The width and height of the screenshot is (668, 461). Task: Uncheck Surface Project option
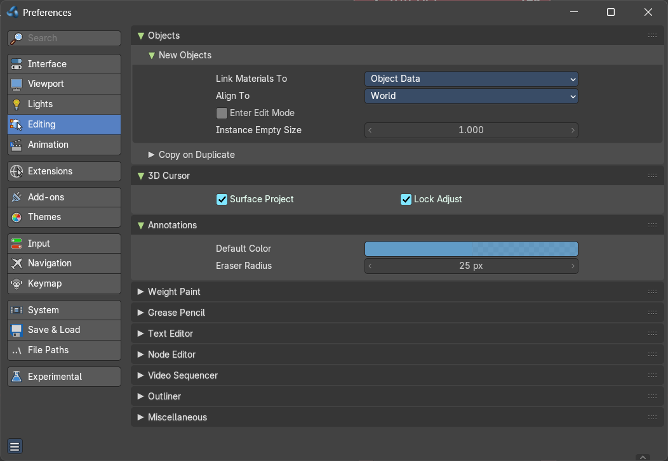(x=222, y=200)
